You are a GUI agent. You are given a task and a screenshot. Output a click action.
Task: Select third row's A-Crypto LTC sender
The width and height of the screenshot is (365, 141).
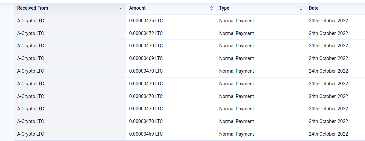click(30, 46)
